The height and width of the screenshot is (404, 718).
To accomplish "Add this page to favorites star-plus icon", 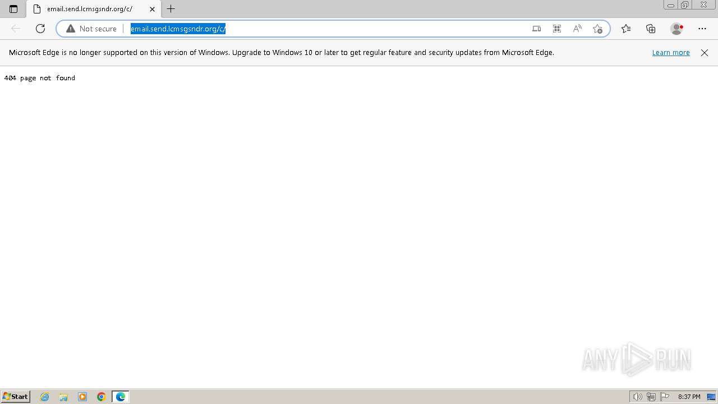I will tap(597, 29).
